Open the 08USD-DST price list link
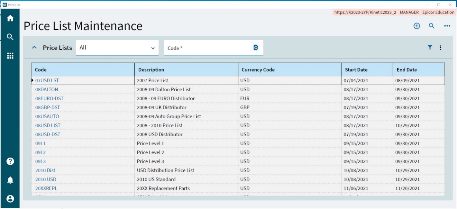The image size is (457, 209). pyautogui.click(x=48, y=134)
